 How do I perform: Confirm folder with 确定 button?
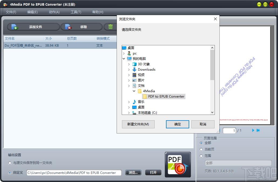(x=178, y=124)
